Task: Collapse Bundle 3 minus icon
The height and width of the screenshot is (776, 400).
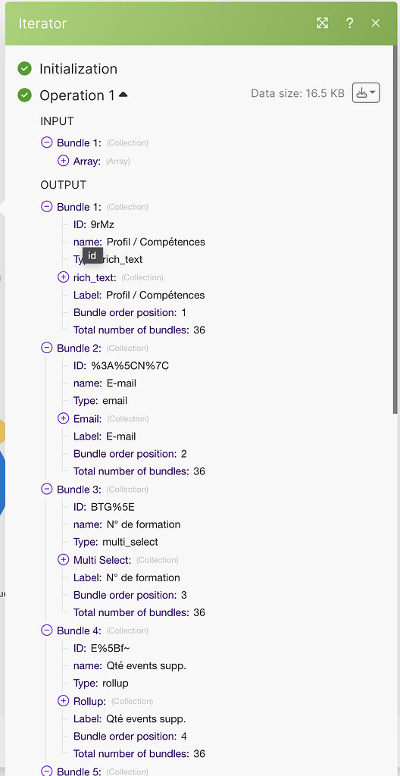Action: pos(46,489)
